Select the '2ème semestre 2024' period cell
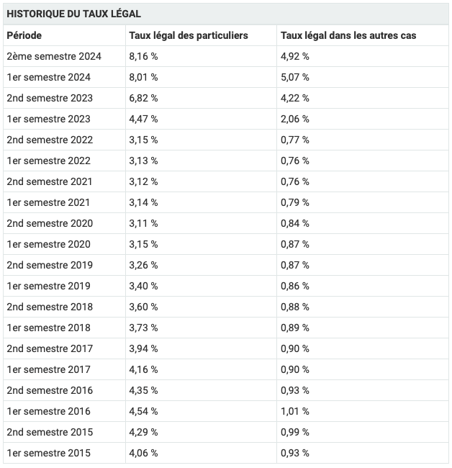The width and height of the screenshot is (452, 468). (x=54, y=56)
